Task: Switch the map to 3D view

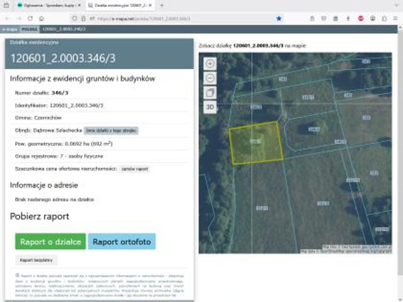Action: pyautogui.click(x=210, y=107)
